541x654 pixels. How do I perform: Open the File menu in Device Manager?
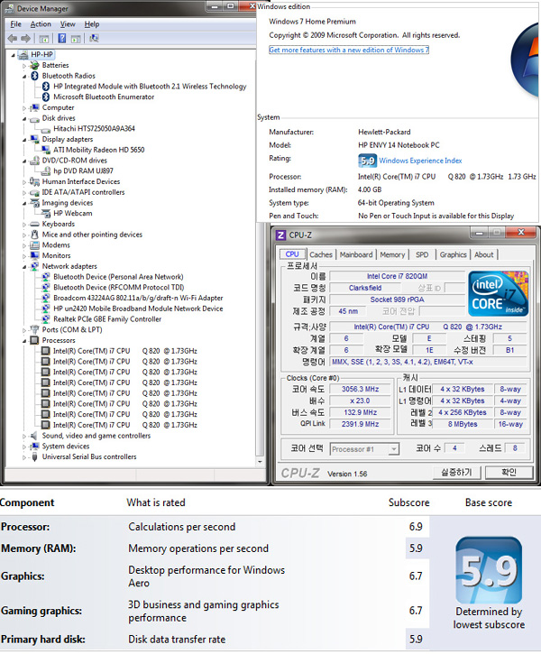point(15,24)
